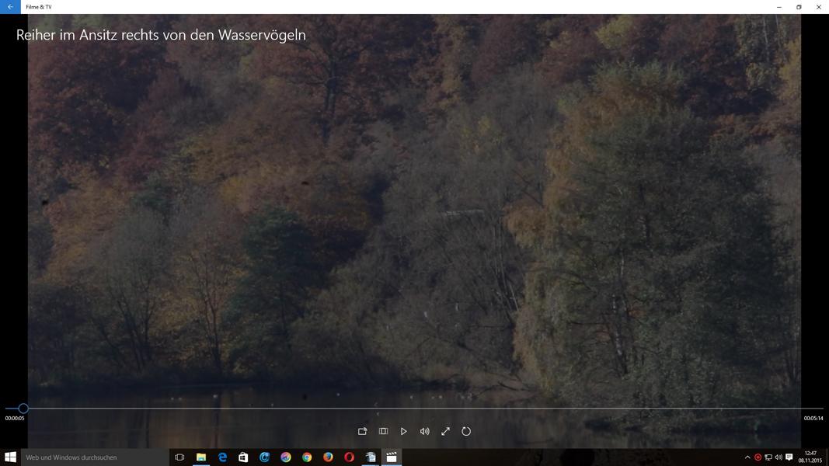This screenshot has height=466, width=829.
Task: Click the seek bar position handle
Action: pyautogui.click(x=23, y=409)
